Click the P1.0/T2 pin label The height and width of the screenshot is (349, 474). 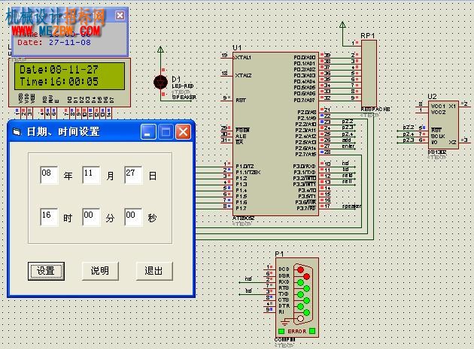pyautogui.click(x=245, y=166)
